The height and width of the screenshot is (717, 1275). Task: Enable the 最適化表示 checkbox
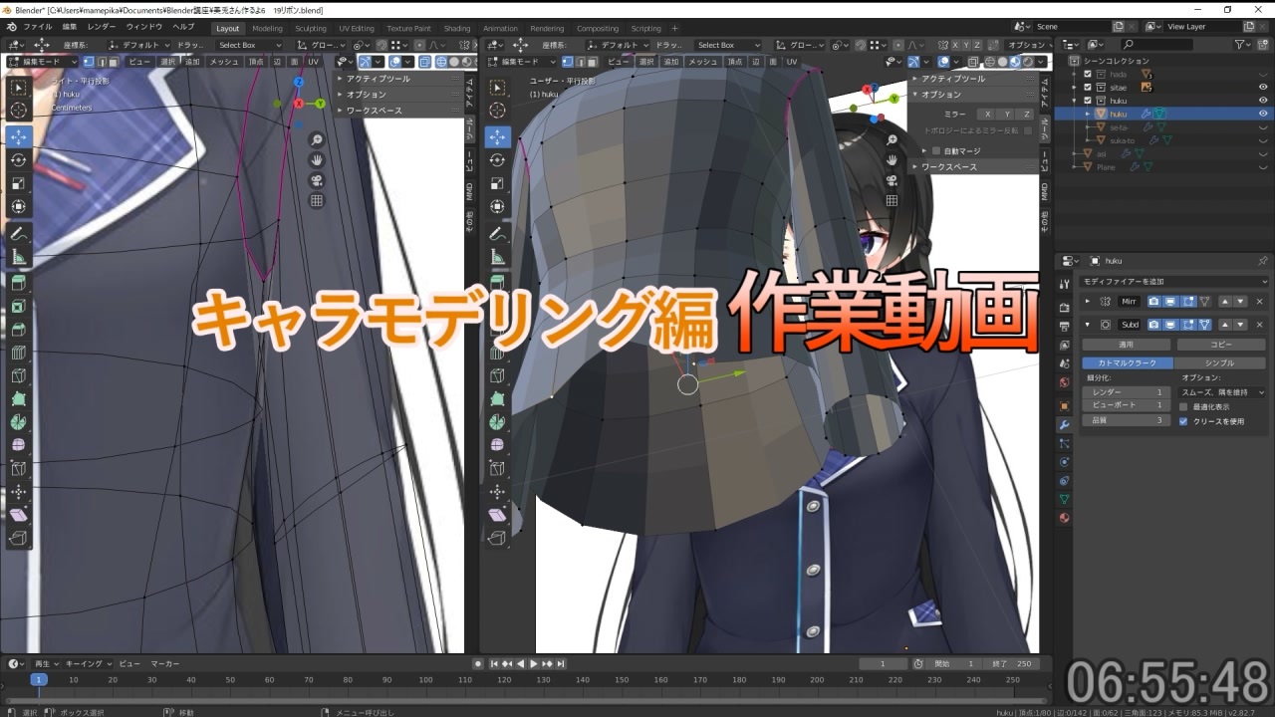tap(1183, 406)
